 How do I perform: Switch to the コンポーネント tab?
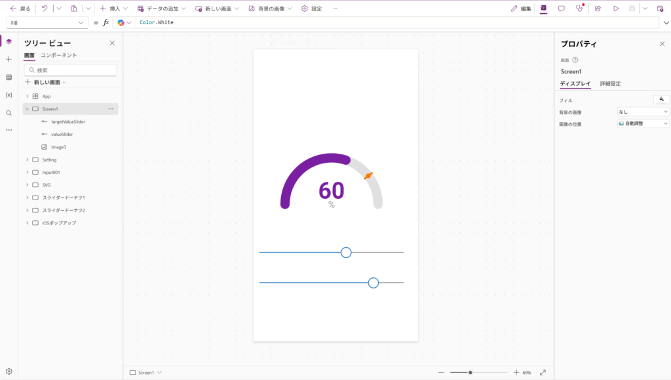[x=58, y=56]
